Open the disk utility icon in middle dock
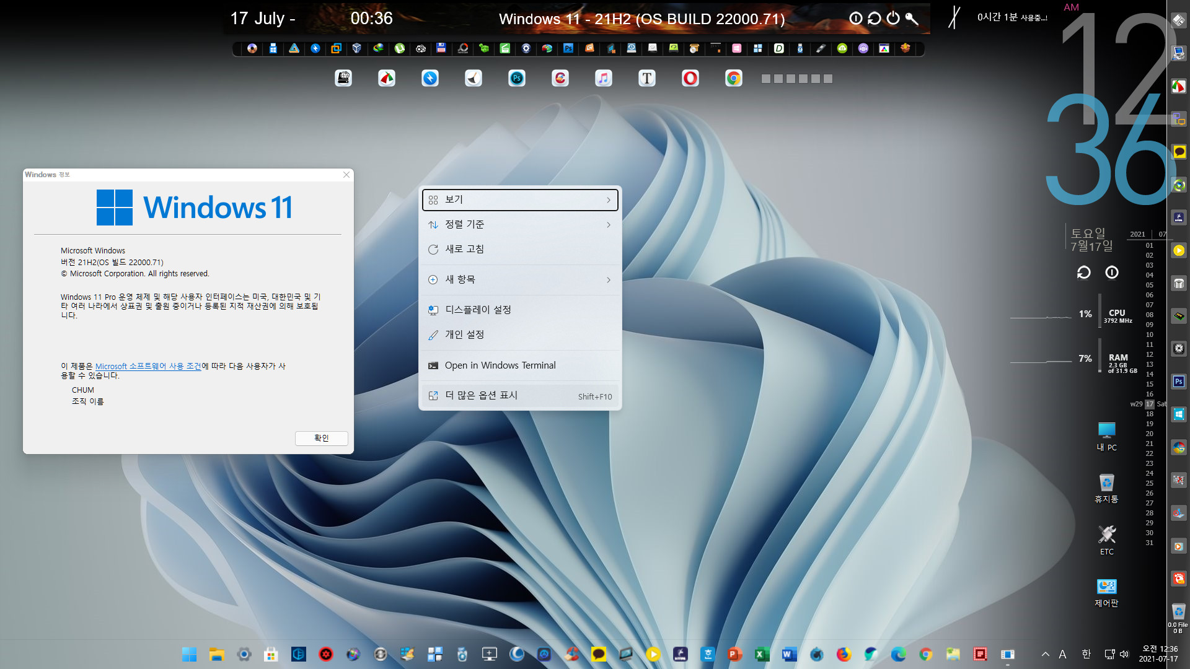The image size is (1190, 669). click(343, 78)
